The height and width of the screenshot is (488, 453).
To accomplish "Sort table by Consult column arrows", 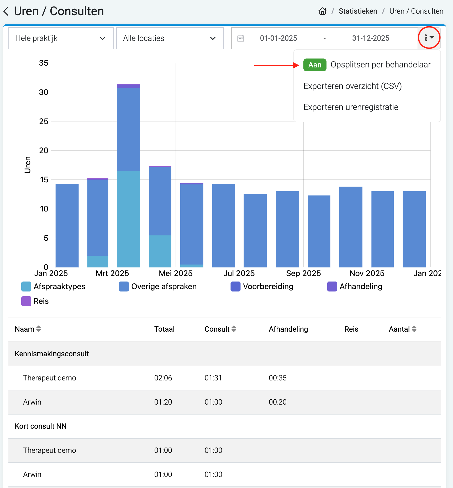I will [x=234, y=329].
